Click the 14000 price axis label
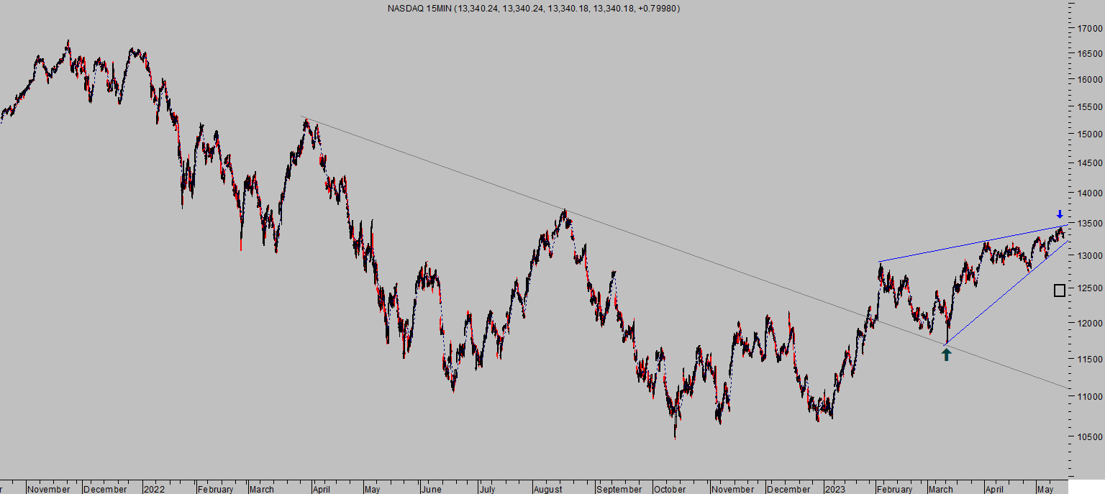 tap(1091, 193)
